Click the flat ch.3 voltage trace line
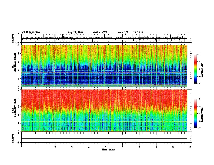The width and height of the screenshot is (214, 165). [x=104, y=138]
